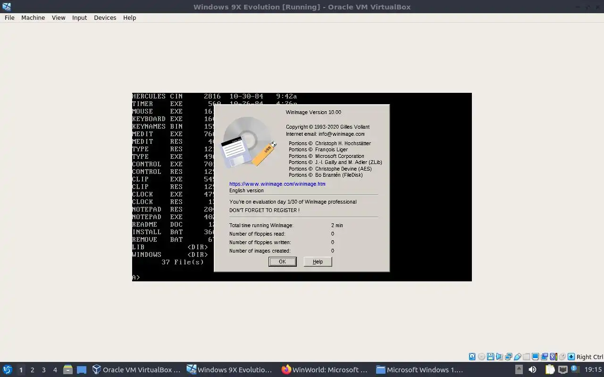Click the floppy disk indicator icon
The height and width of the screenshot is (377, 604).
490,357
